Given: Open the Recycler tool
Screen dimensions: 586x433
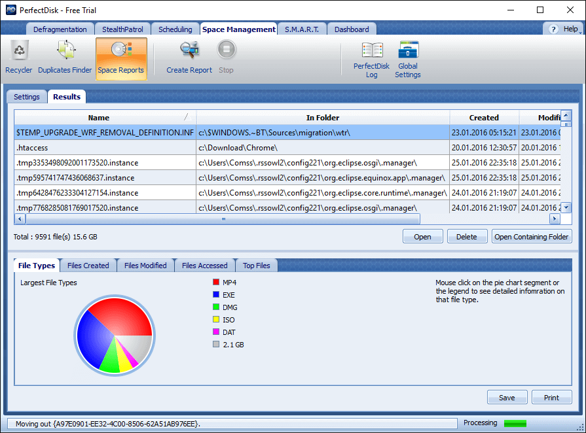Looking at the screenshot, I should (x=19, y=57).
